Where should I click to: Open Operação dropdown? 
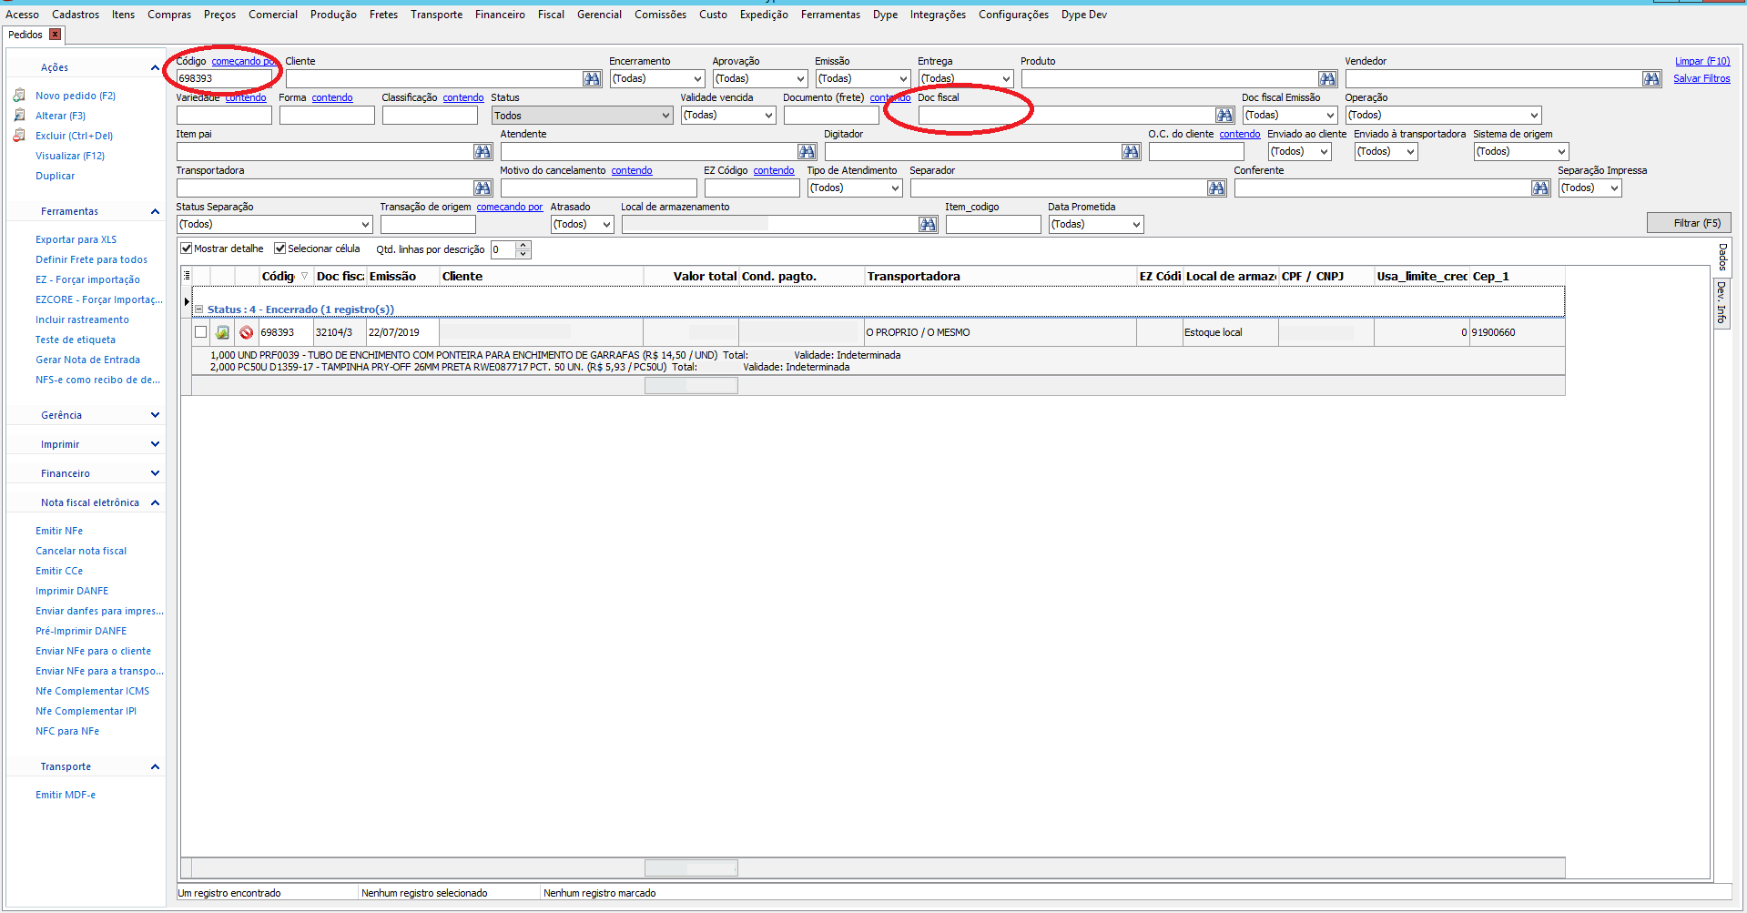(1444, 116)
